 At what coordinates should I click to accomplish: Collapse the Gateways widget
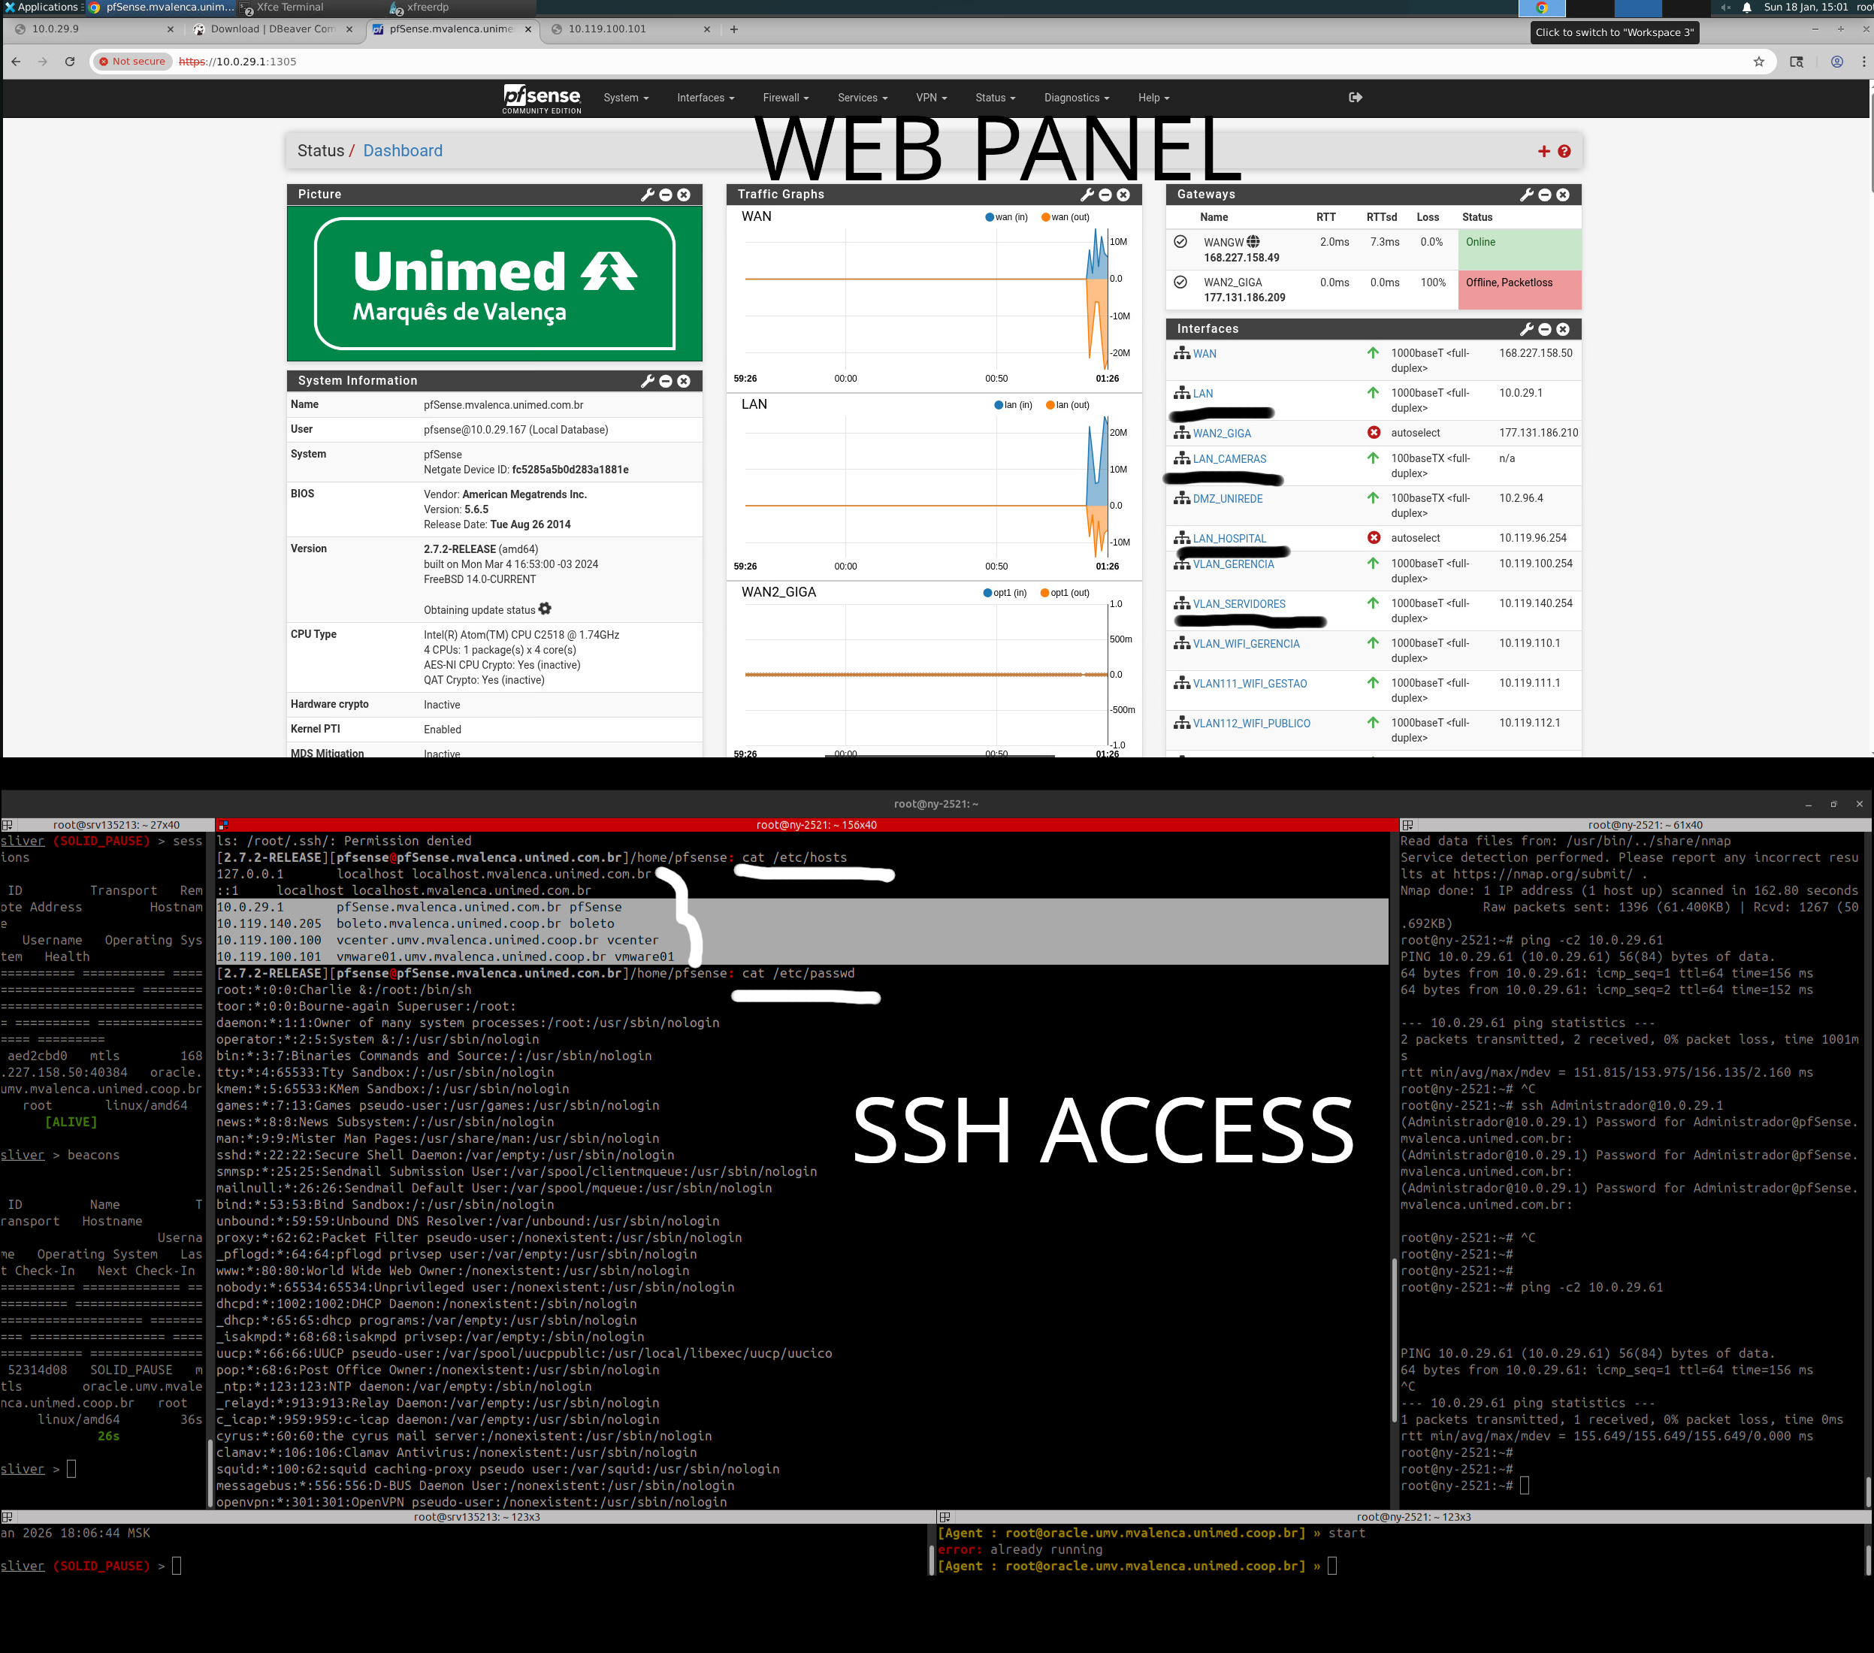1545,195
